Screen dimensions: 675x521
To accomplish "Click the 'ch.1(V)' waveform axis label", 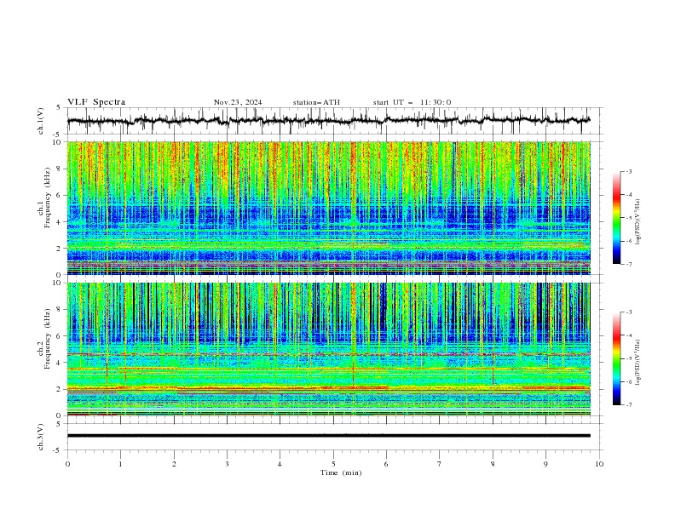I will (x=41, y=121).
